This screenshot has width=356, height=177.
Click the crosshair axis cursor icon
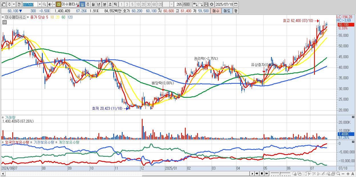click(x=309, y=174)
